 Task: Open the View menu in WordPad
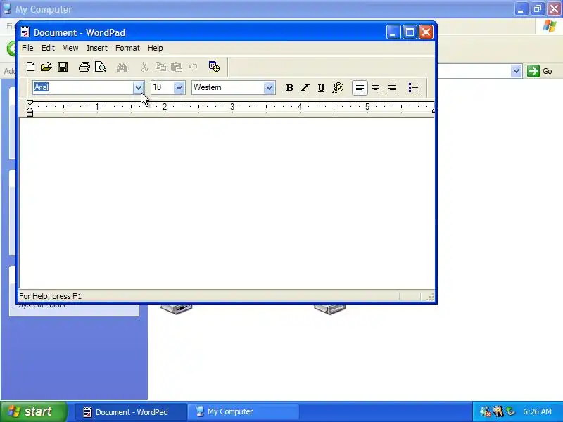click(x=71, y=48)
